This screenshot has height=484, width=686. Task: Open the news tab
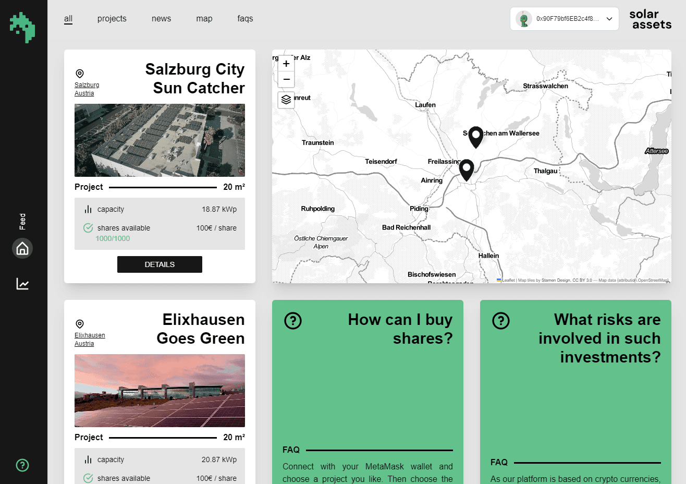(161, 19)
